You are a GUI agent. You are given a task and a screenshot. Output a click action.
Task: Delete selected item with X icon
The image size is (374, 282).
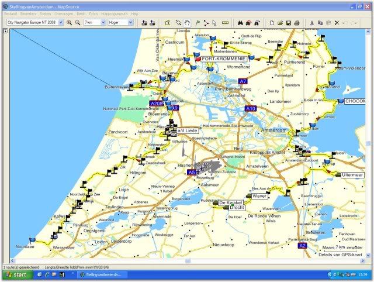337,23
